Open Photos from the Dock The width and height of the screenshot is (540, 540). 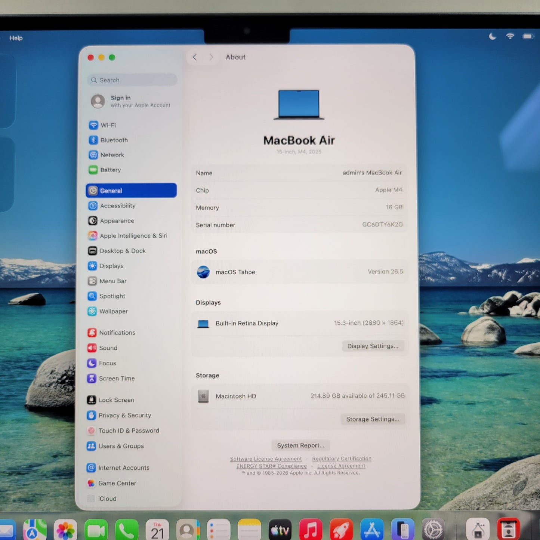click(x=65, y=530)
